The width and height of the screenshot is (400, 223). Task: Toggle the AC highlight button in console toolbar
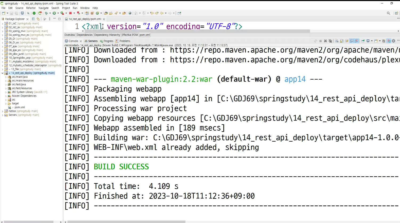tap(389, 41)
